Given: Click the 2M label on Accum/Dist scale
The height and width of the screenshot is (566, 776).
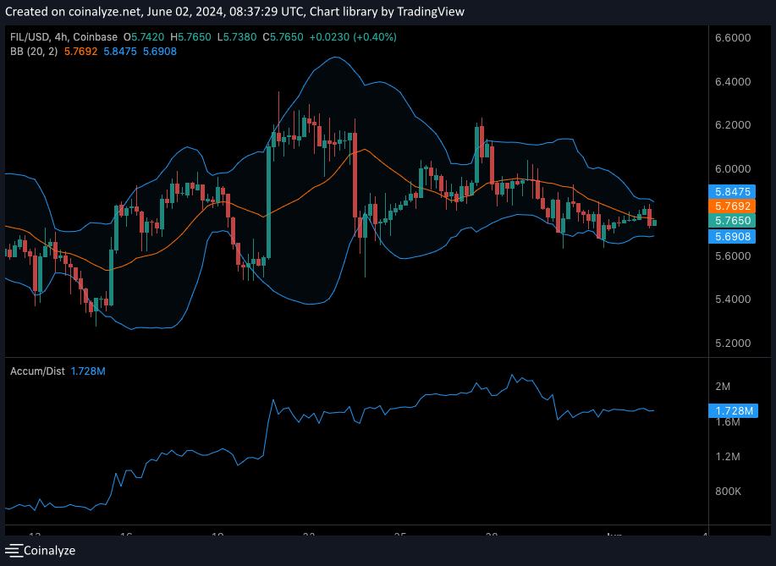Looking at the screenshot, I should pos(723,387).
